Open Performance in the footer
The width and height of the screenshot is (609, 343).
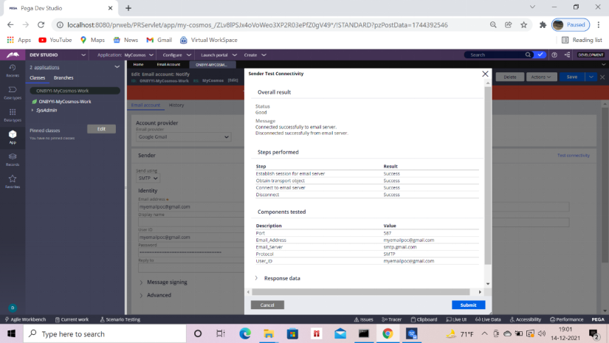(x=567, y=319)
